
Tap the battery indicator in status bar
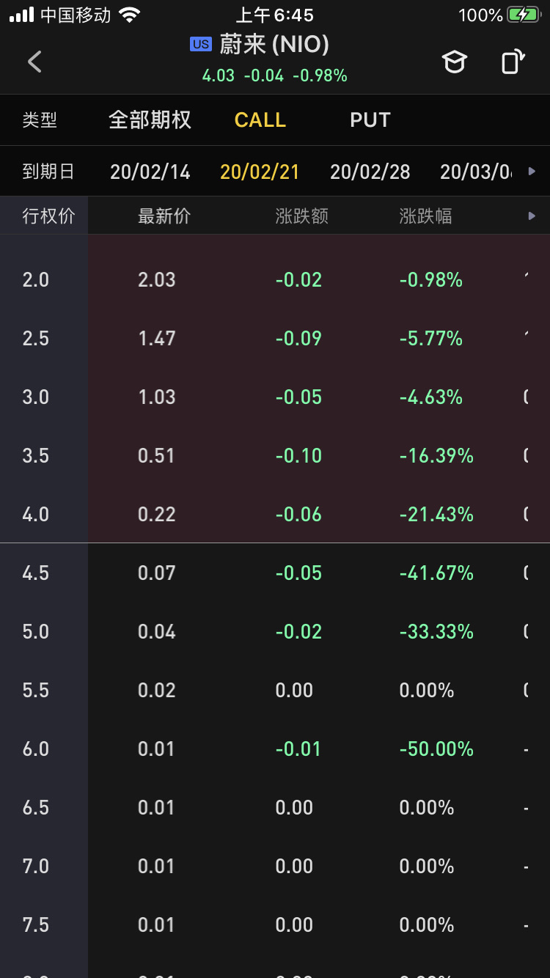click(x=522, y=15)
